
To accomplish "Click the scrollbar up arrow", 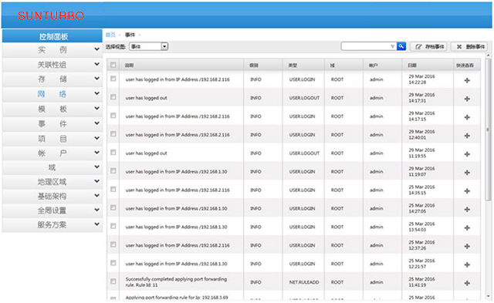I will coord(488,56).
